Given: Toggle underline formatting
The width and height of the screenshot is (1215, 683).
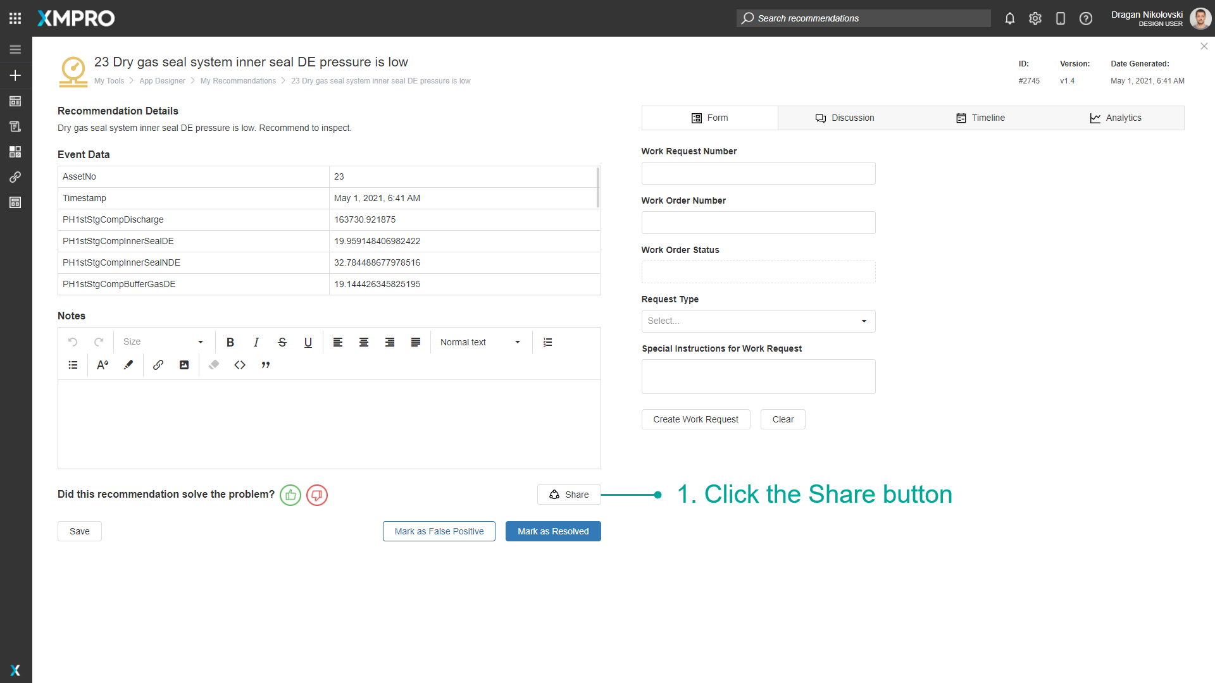Looking at the screenshot, I should (308, 342).
